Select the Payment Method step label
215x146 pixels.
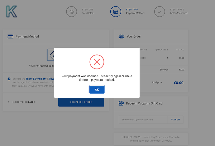pos(135,13)
